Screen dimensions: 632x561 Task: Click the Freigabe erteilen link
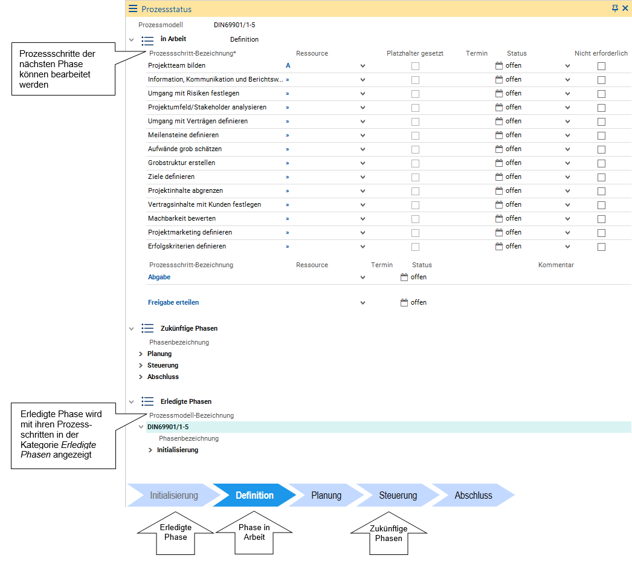tap(173, 302)
